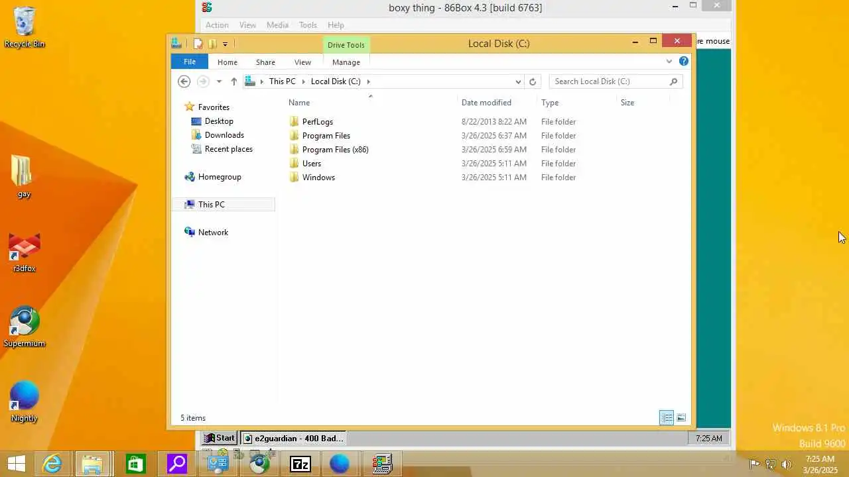
Task: Select the PerfLogs folder
Action: (318, 122)
